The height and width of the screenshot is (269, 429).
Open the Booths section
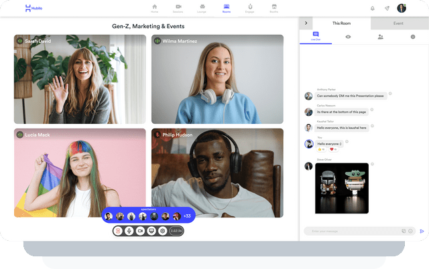(273, 8)
